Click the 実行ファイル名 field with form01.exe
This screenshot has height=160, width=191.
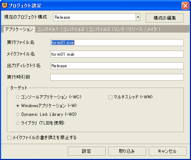[x=117, y=42]
